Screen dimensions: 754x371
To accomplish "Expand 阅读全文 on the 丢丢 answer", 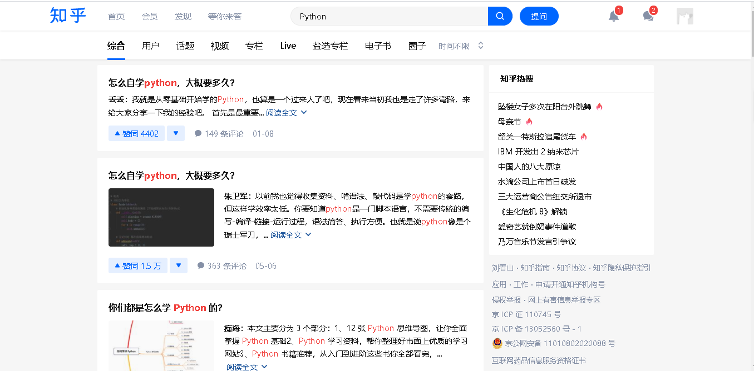I will (287, 113).
